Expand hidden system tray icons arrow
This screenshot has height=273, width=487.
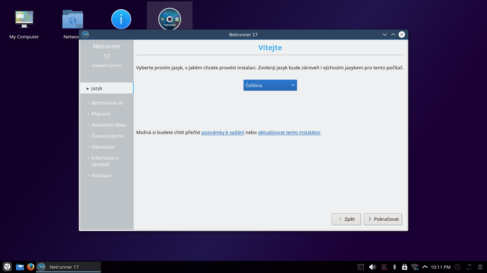(x=425, y=267)
